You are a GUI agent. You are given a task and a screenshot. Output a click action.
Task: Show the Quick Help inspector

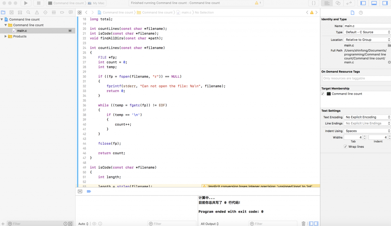(361, 13)
